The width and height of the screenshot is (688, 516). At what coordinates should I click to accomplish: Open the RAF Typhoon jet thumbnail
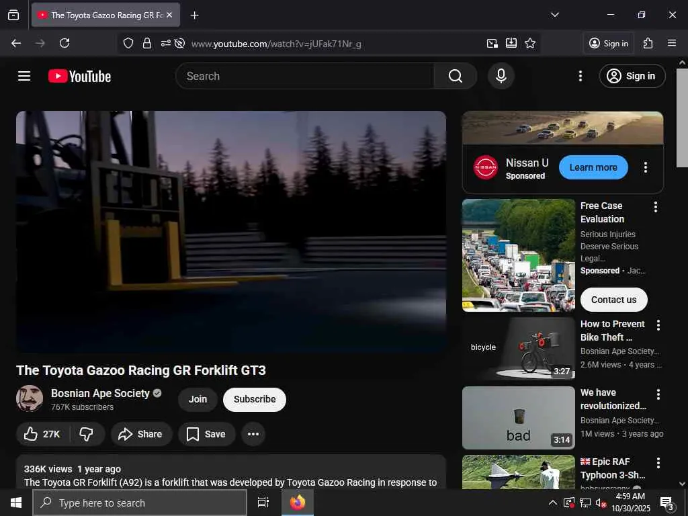[x=518, y=472]
